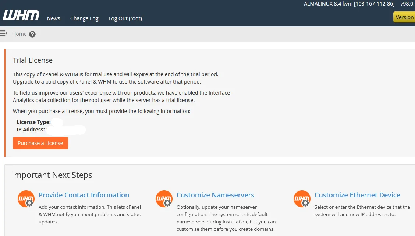Go to the Home breadcrumb
Screen dimensions: 415x236
19,34
